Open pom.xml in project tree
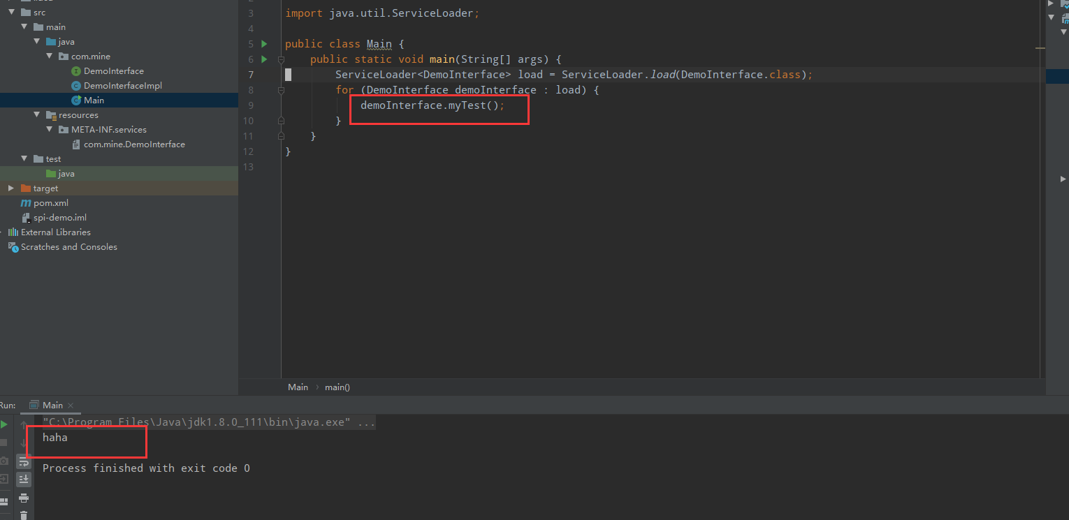 point(51,203)
